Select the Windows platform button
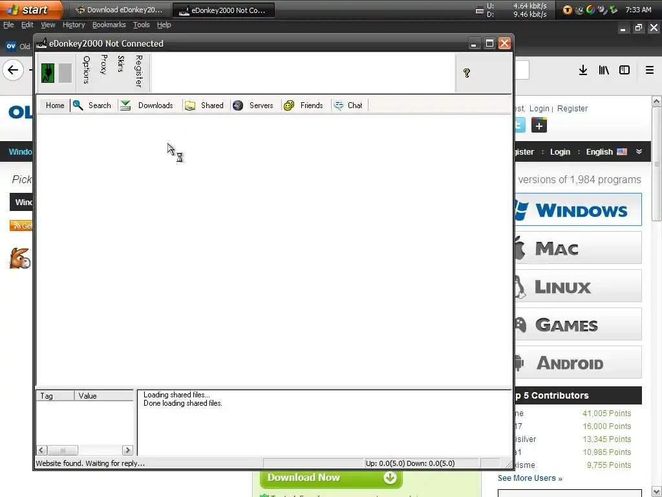662x497 pixels. pyautogui.click(x=579, y=210)
